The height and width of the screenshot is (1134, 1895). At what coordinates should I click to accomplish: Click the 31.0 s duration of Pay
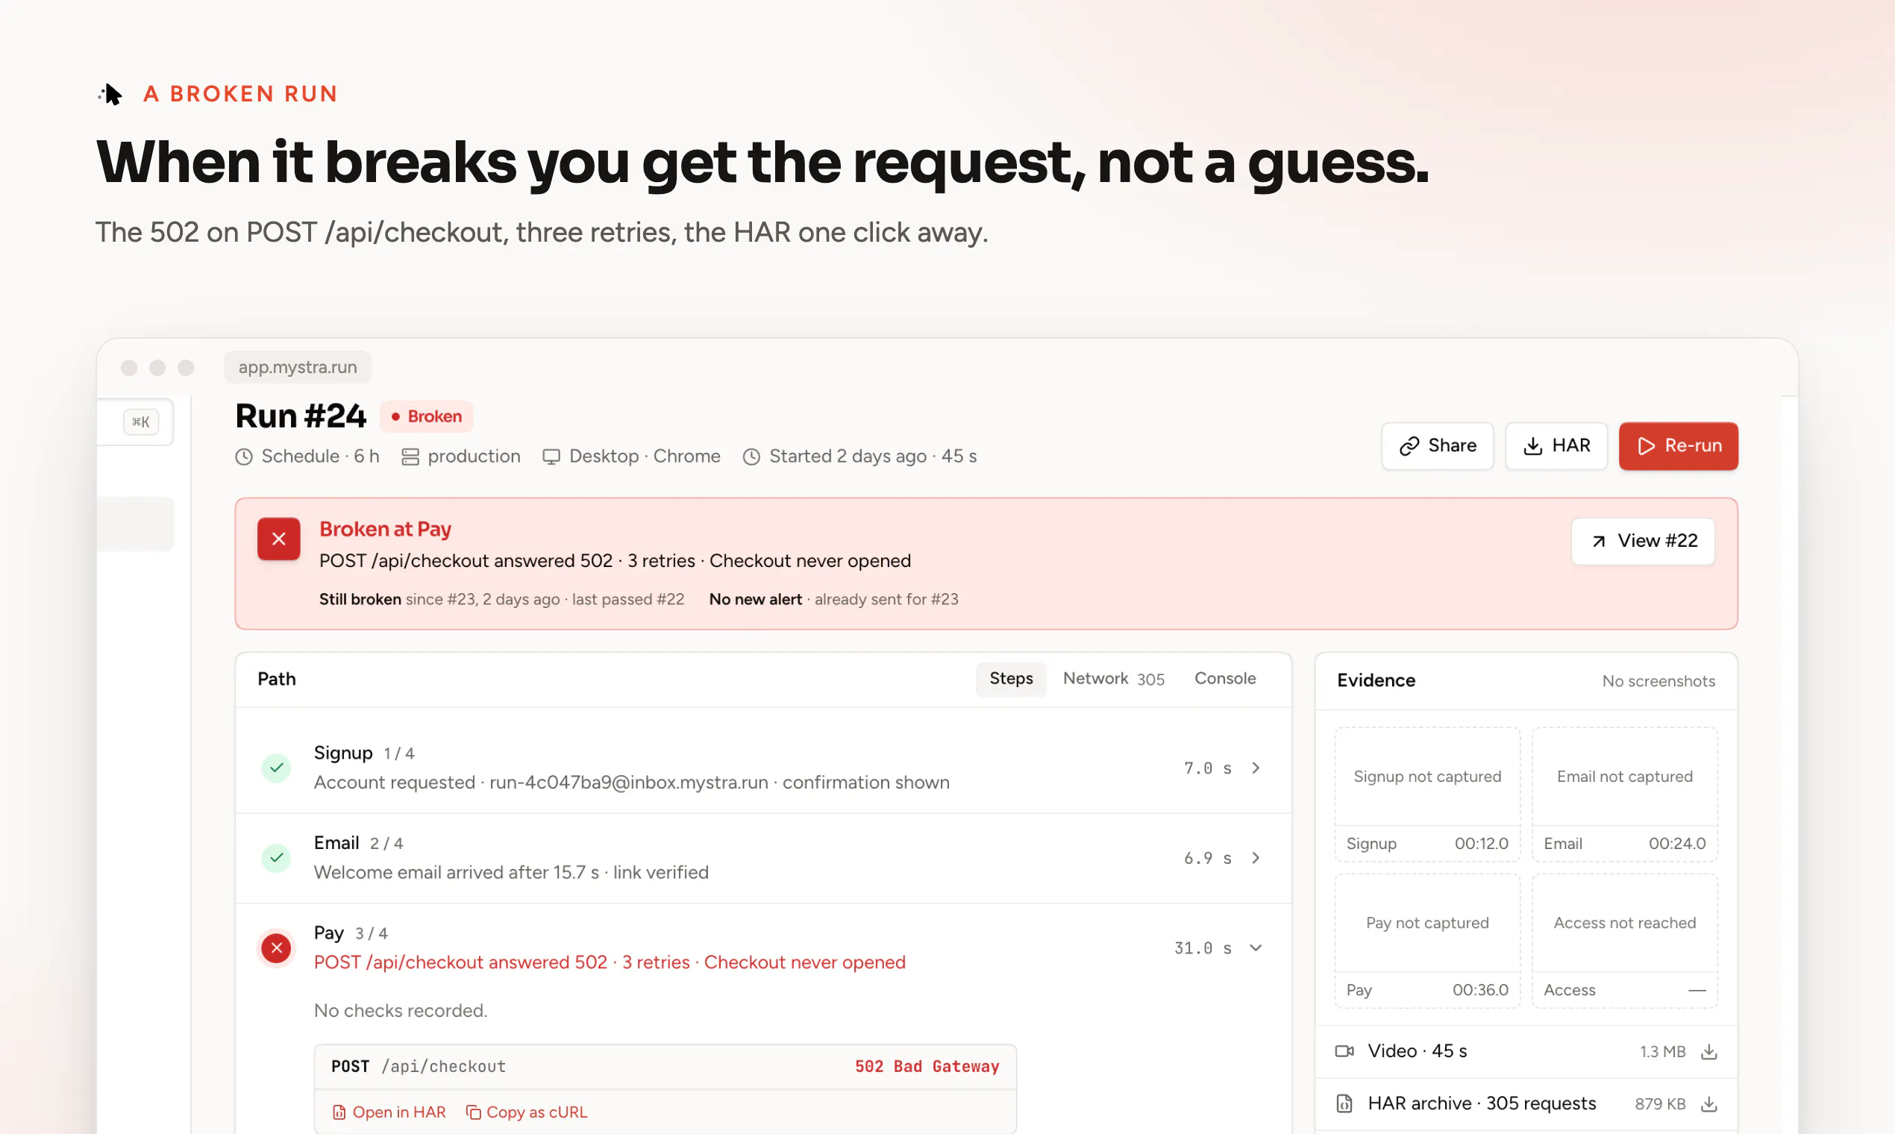(1203, 948)
